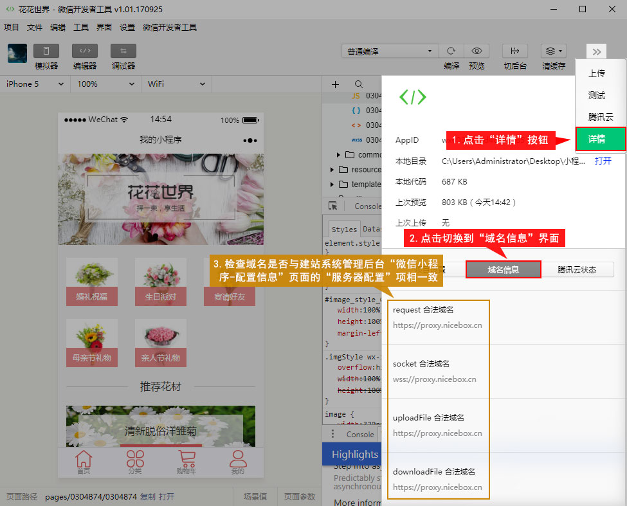This screenshot has height=506, width=627.
Task: Click the plus icon in file tree
Action: [x=335, y=84]
